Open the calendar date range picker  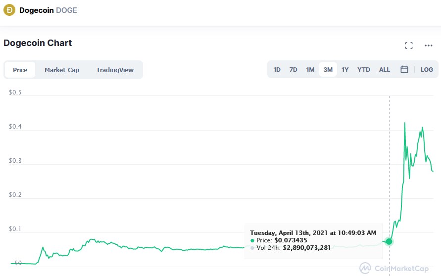tap(404, 69)
